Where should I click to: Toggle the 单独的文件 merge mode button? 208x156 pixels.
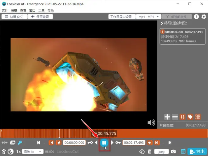click(177, 17)
